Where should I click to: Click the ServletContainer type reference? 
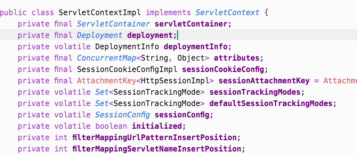click(x=113, y=24)
